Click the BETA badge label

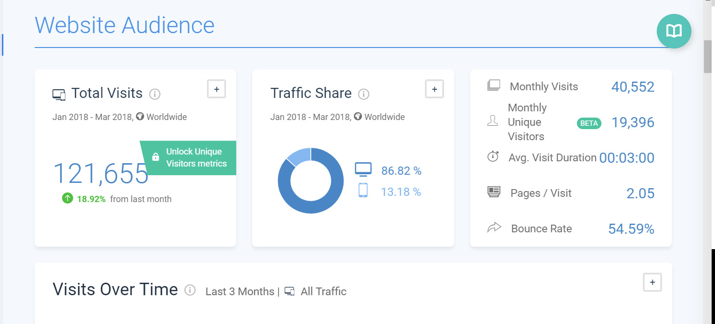(589, 123)
